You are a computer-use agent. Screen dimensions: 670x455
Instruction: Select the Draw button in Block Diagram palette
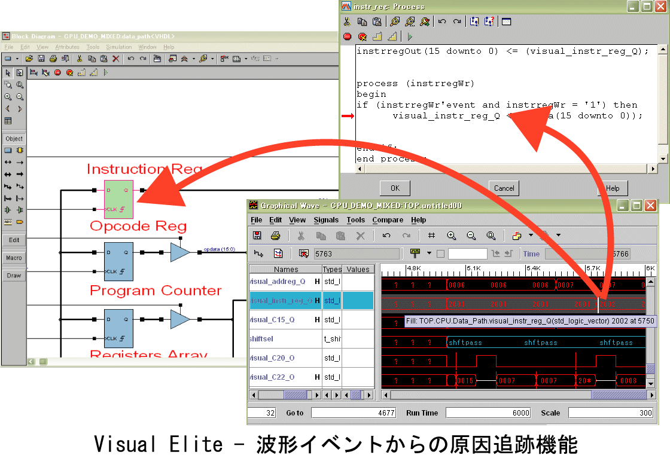coord(14,276)
